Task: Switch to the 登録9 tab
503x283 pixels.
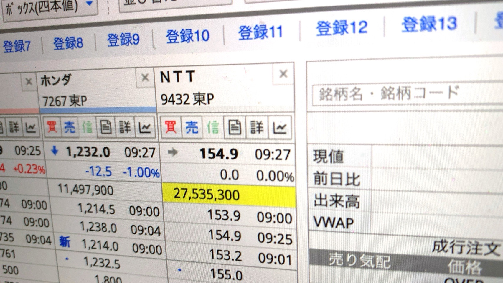Action: click(x=123, y=40)
